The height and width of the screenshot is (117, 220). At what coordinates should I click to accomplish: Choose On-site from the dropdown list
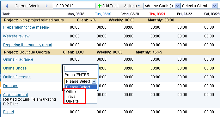[x=72, y=101]
